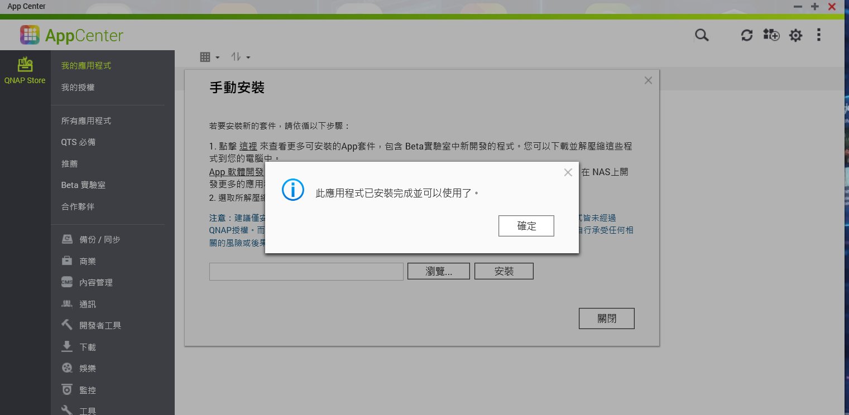Select 我的應用程式 in sidebar
The image size is (849, 415).
(86, 66)
